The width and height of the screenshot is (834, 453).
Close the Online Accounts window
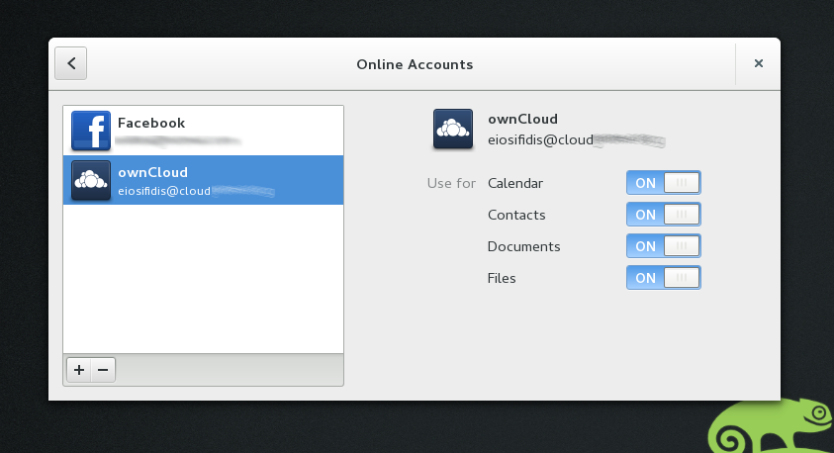click(x=758, y=63)
